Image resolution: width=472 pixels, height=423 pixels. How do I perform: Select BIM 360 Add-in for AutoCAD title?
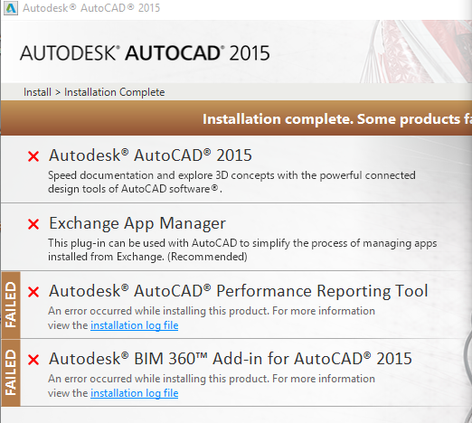231,359
